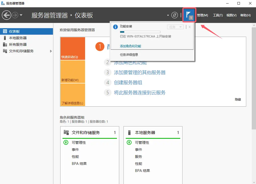Image resolution: width=256 pixels, height=184 pixels.
Task: Click the 仪表板 sidebar icon
Action: tap(5, 31)
